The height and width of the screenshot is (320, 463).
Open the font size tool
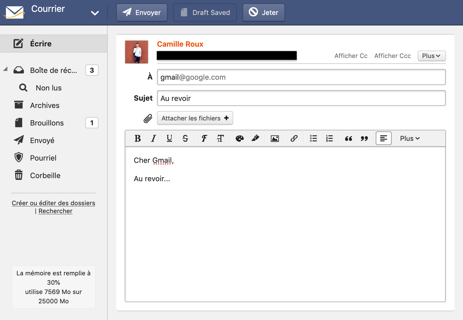pyautogui.click(x=220, y=138)
